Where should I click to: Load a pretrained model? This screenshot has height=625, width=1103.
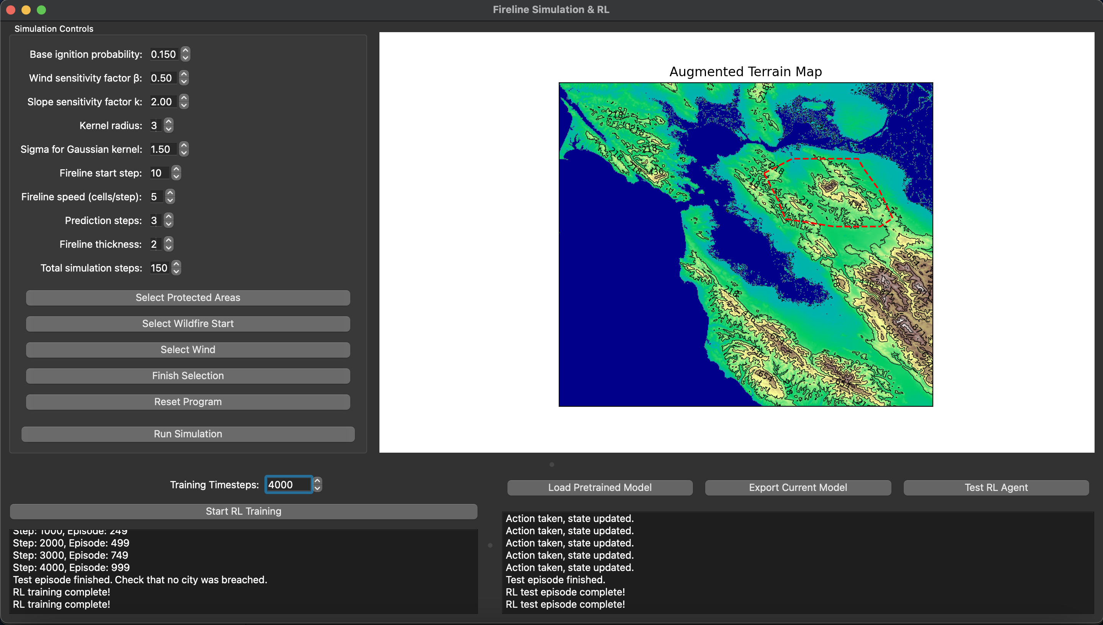[600, 487]
